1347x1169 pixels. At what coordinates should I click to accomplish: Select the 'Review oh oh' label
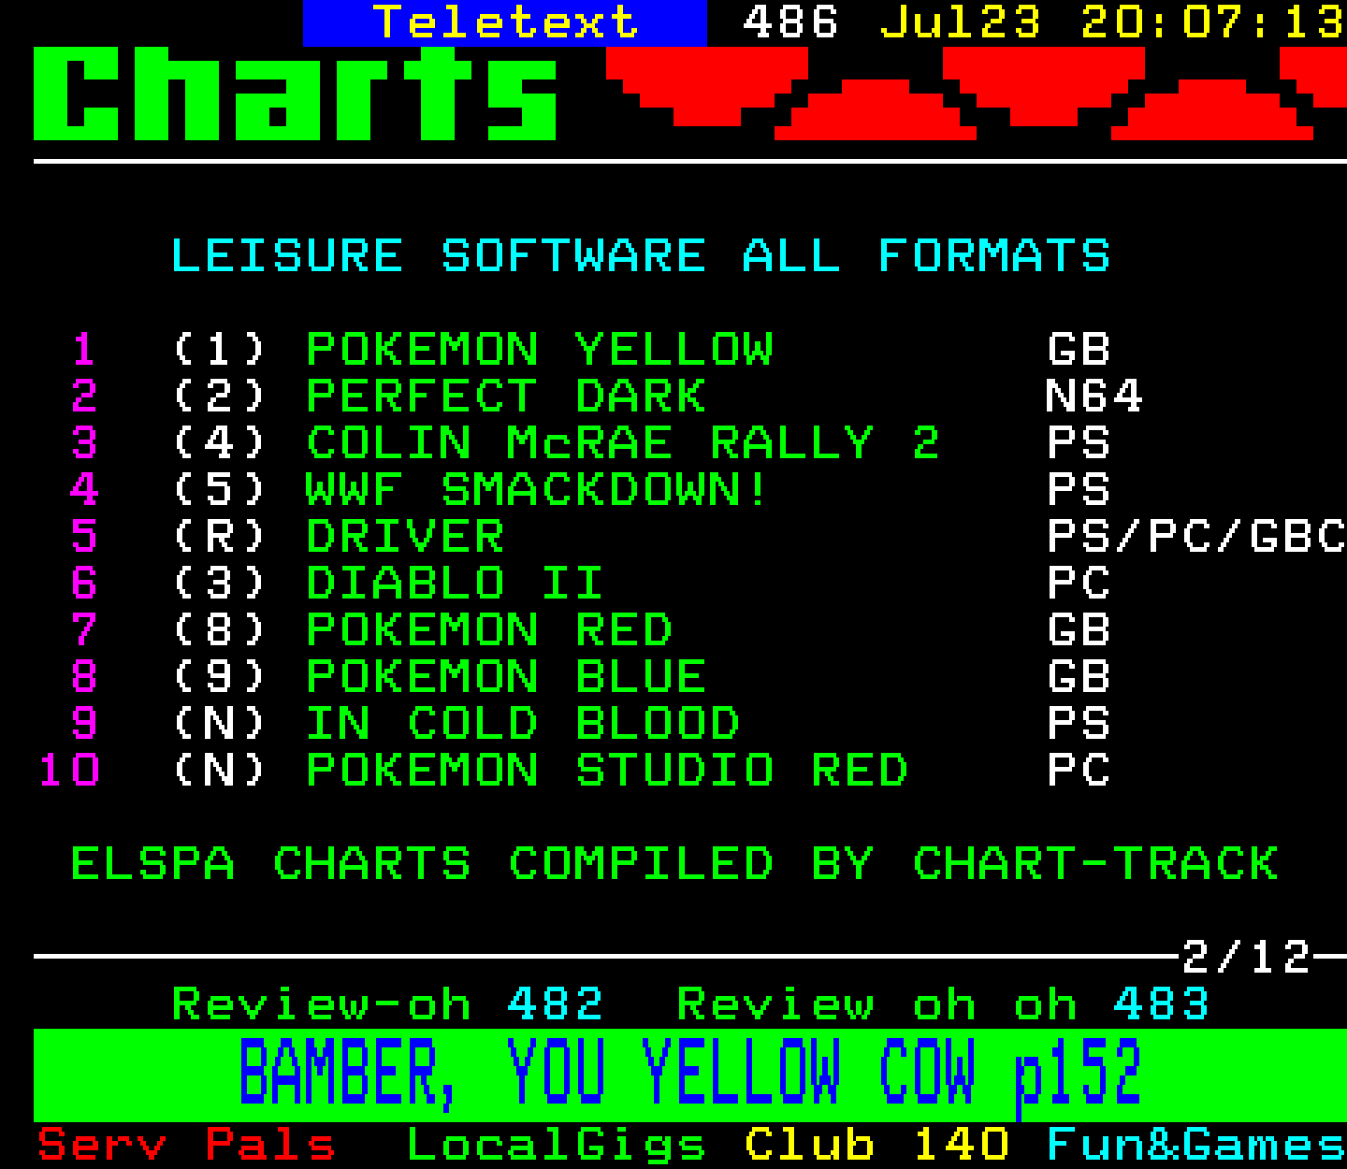[x=877, y=1004]
